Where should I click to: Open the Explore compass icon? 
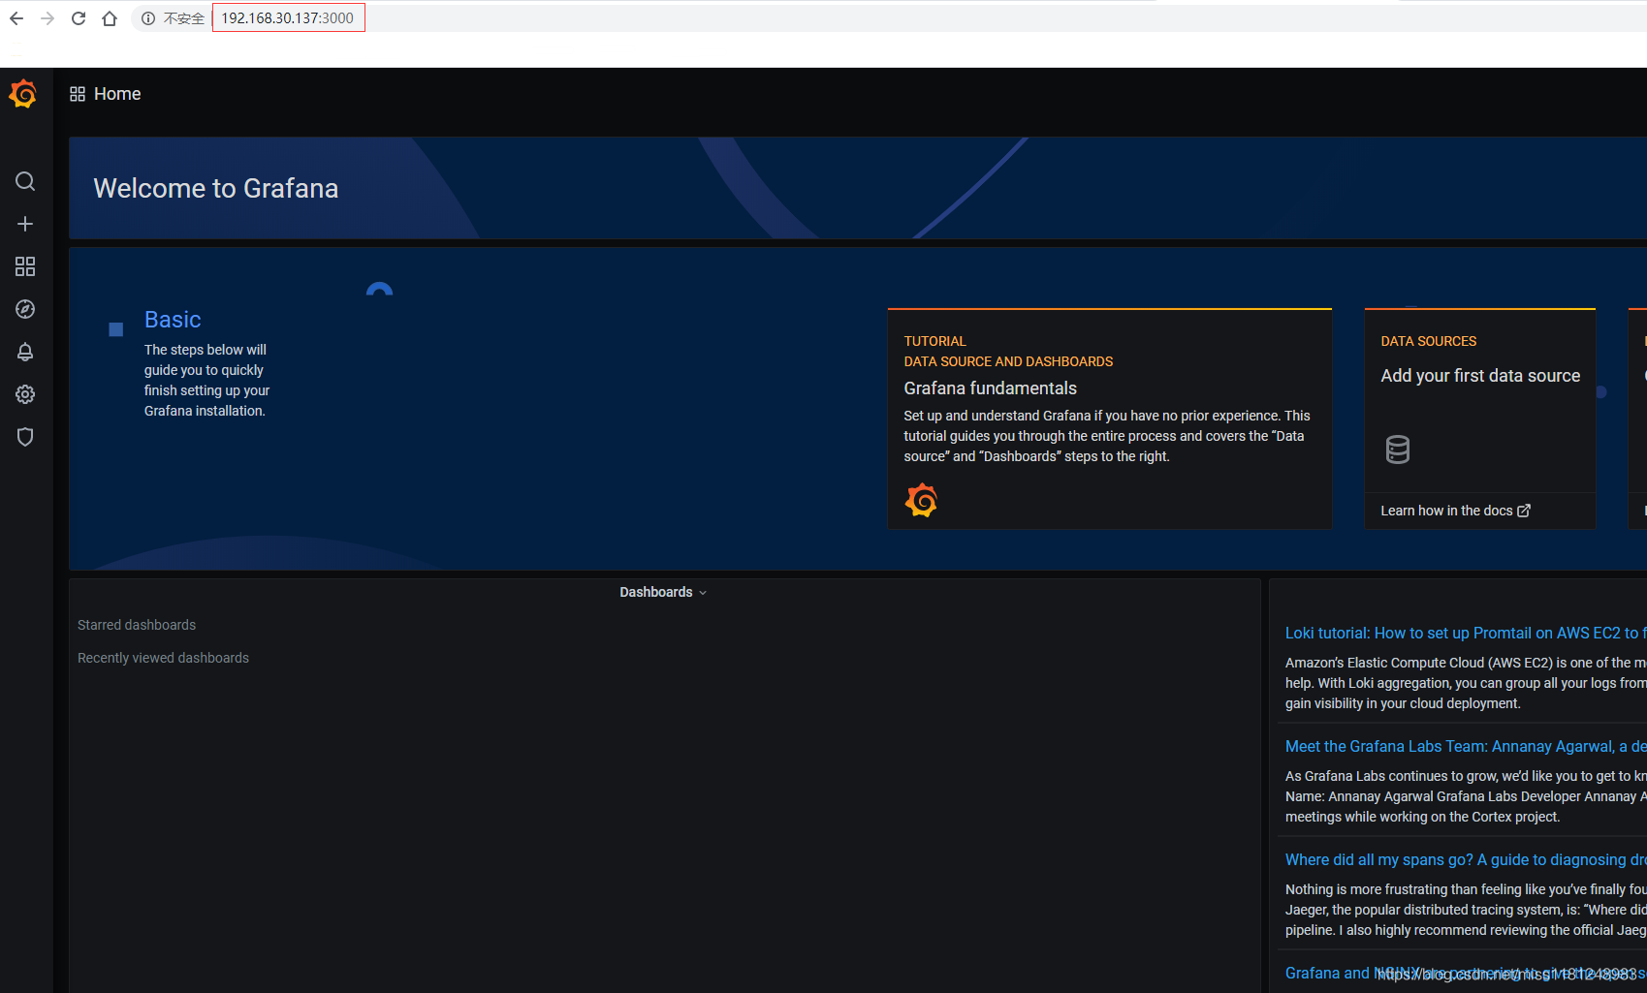click(x=25, y=309)
